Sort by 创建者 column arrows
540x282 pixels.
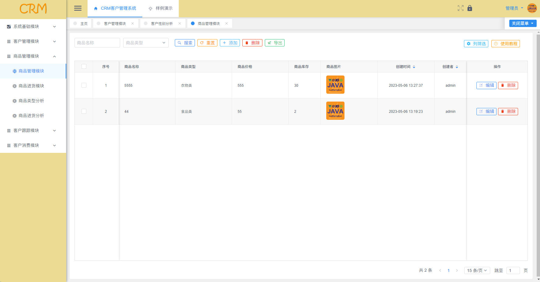tap(457, 67)
